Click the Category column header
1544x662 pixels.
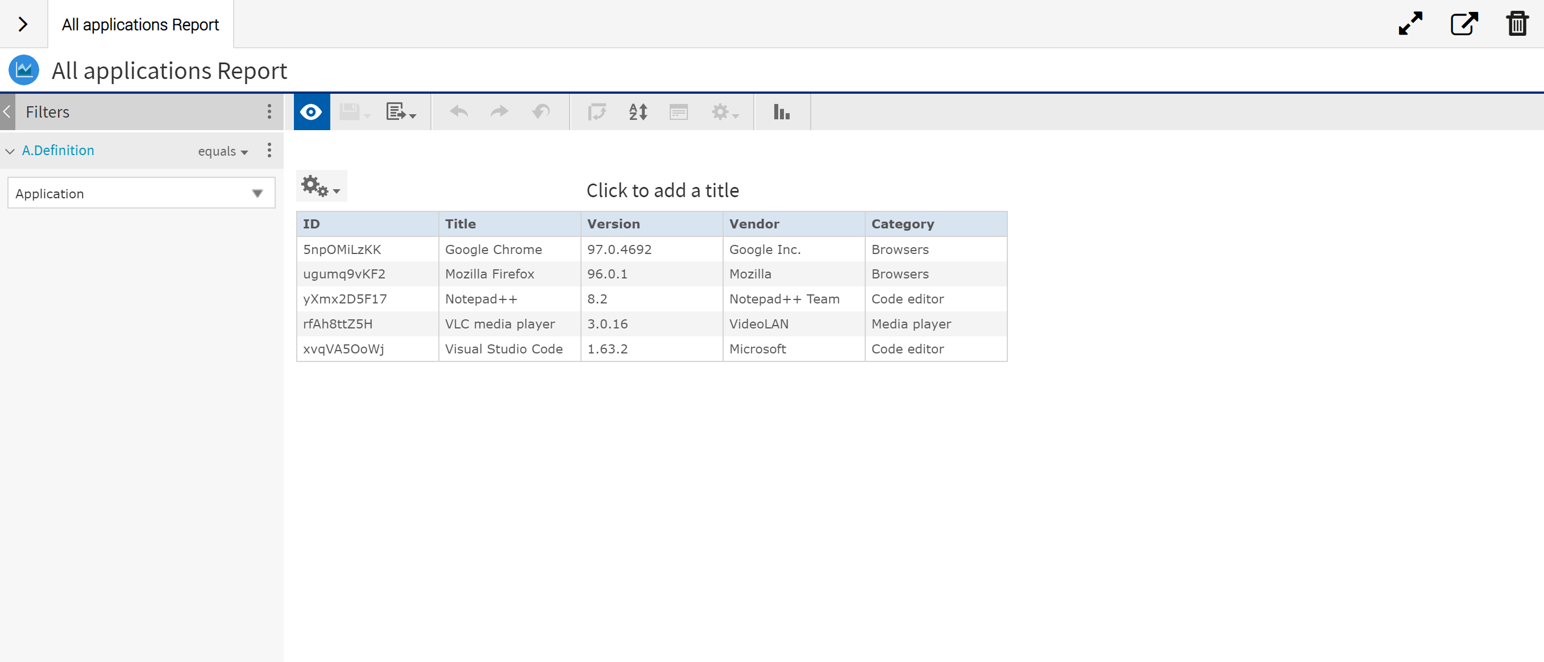[x=902, y=224]
